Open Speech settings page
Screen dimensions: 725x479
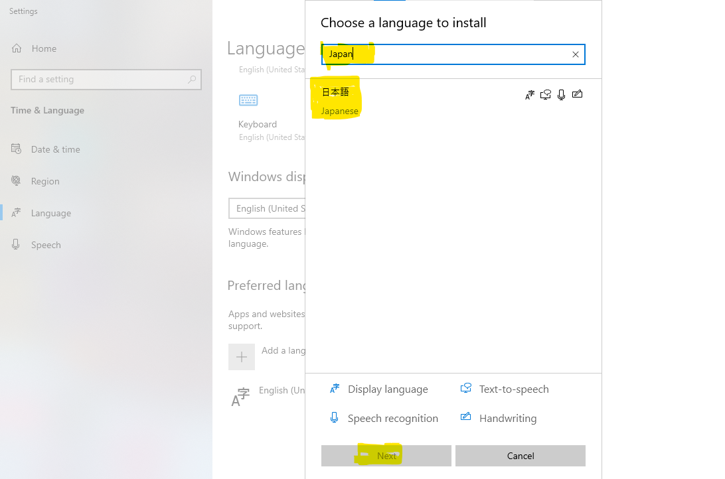coord(46,245)
